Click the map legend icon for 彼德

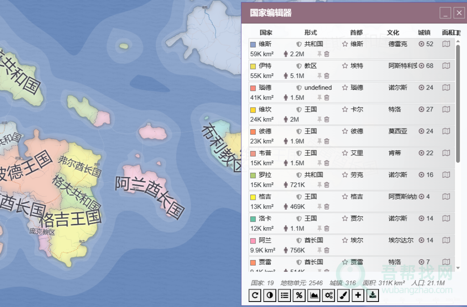[446, 131]
